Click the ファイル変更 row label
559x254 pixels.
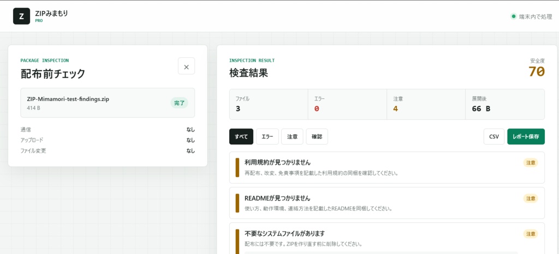point(33,151)
